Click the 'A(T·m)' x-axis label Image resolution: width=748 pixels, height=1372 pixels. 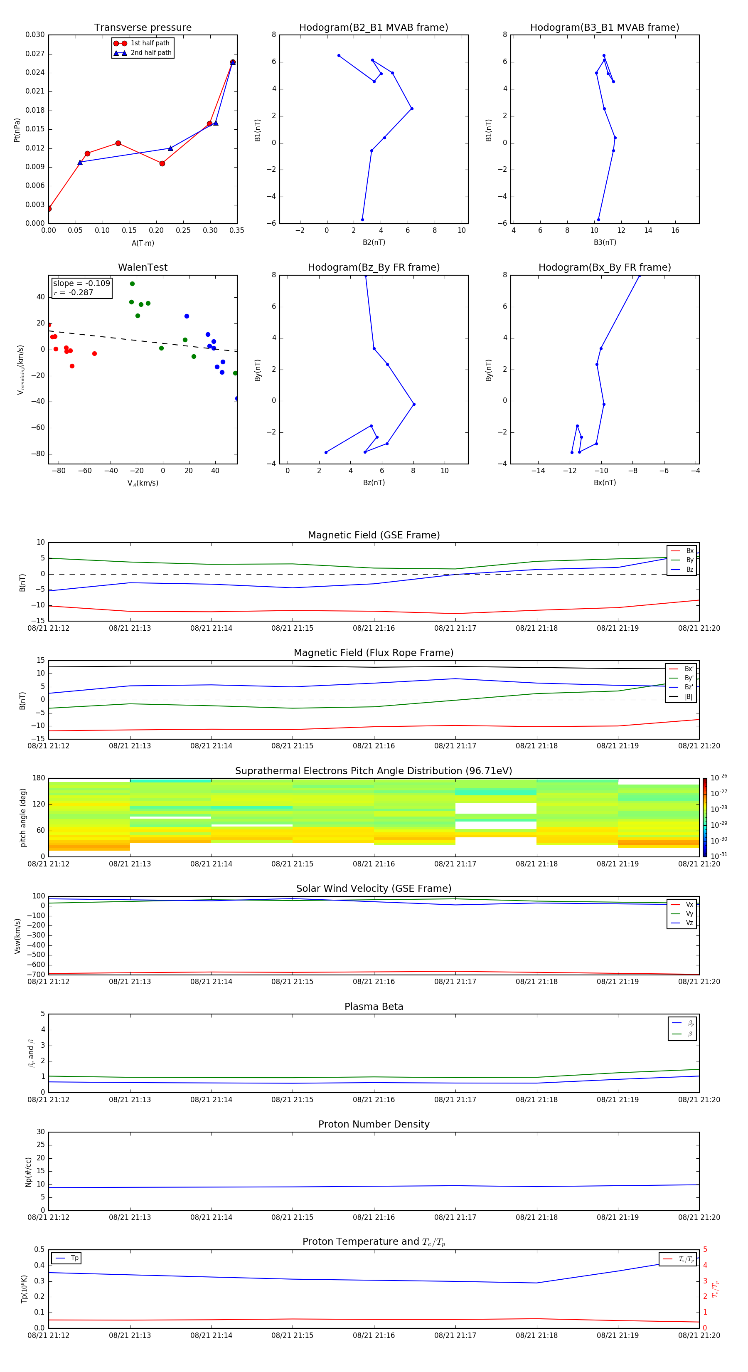(x=143, y=243)
